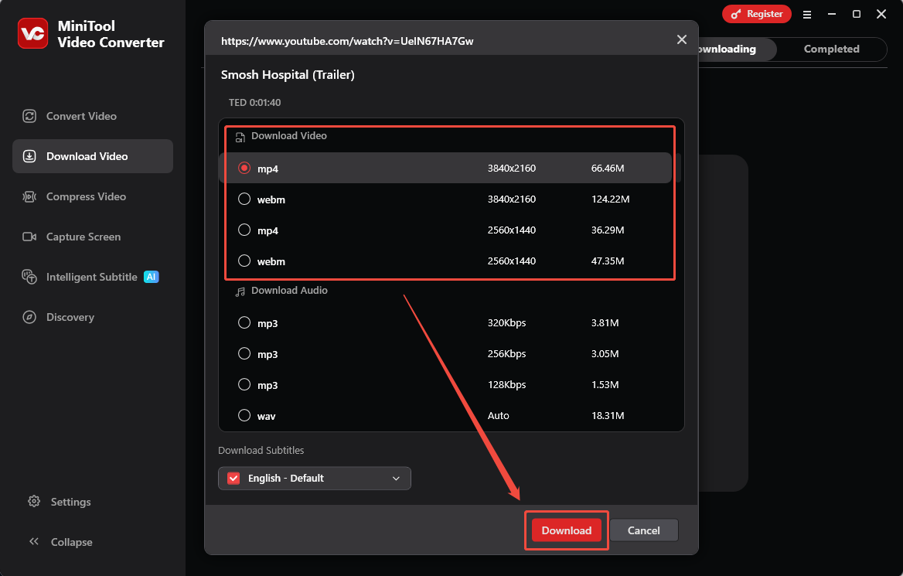Select Convert Video in the sidebar
903x576 pixels.
(x=80, y=116)
